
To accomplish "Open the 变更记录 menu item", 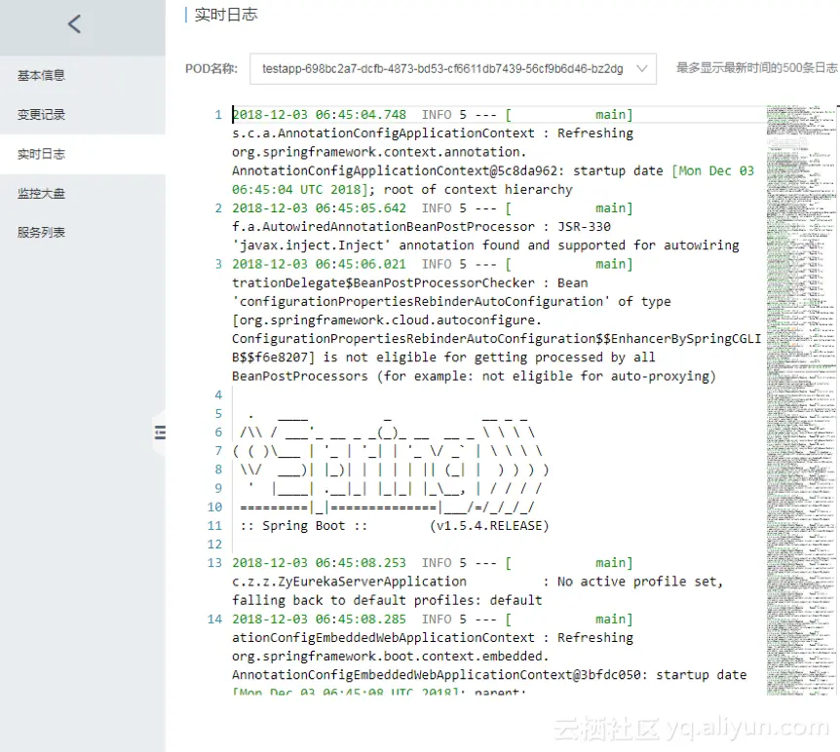I will (41, 115).
